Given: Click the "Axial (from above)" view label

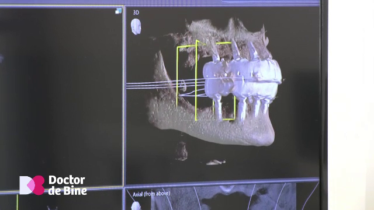Looking at the screenshot, I should (x=151, y=194).
